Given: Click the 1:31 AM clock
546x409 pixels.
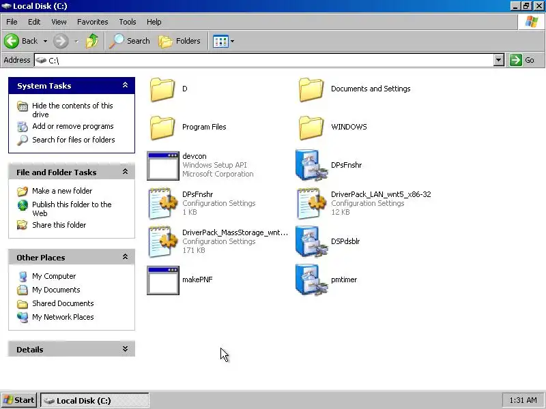Looking at the screenshot, I should click(523, 400).
